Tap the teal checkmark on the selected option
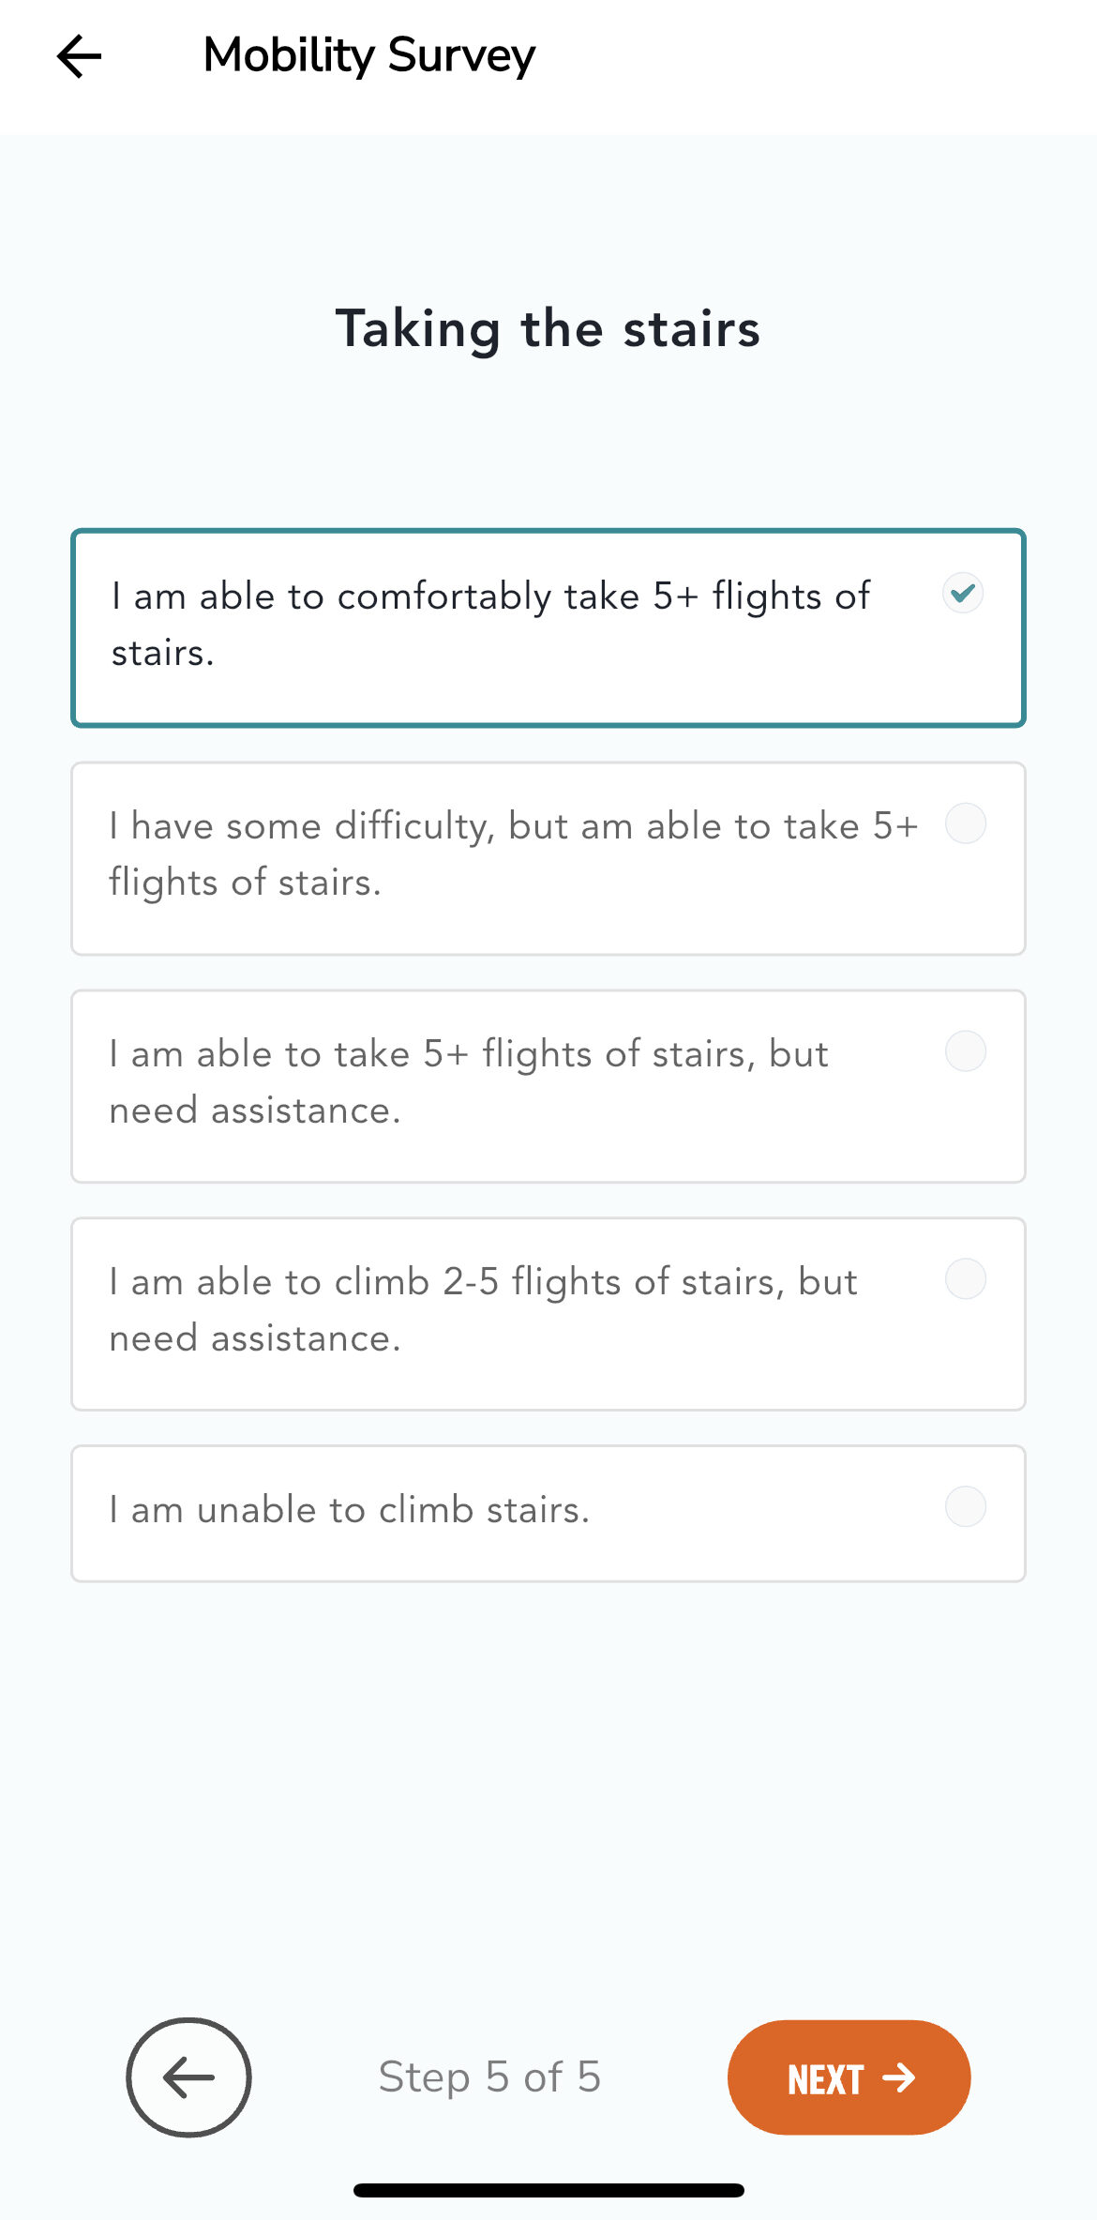Image resolution: width=1097 pixels, height=2220 pixels. click(963, 593)
